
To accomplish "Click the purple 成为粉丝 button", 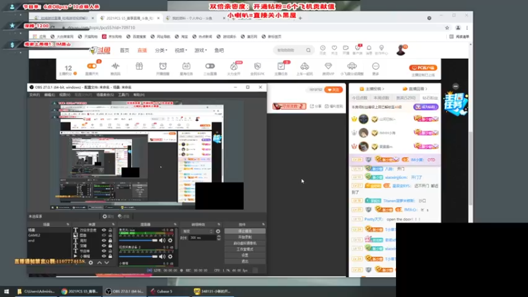I will pos(426,107).
